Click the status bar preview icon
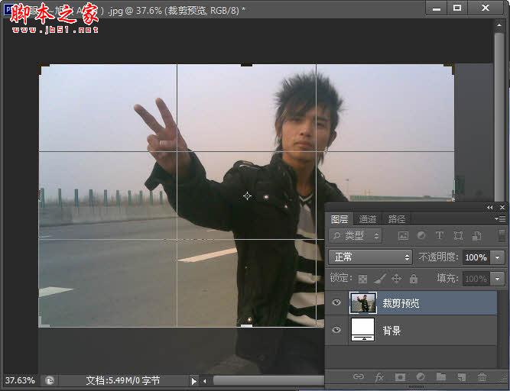 point(50,380)
